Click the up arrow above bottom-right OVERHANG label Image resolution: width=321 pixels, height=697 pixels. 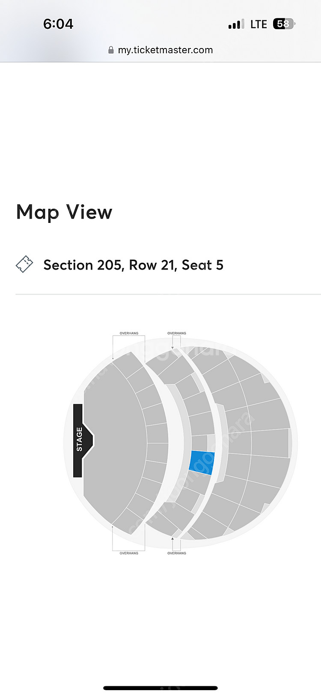click(172, 538)
